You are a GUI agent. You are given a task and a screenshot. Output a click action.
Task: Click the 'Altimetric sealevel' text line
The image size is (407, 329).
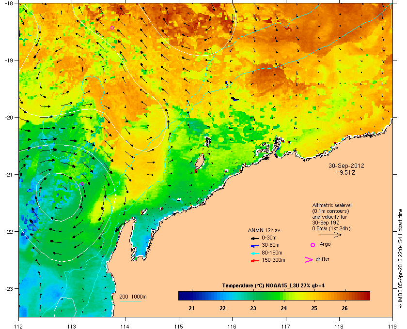pyautogui.click(x=332, y=205)
